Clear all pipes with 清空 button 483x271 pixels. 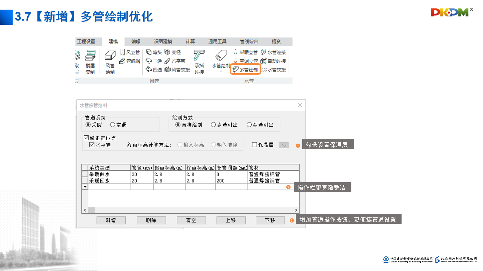[191, 220]
